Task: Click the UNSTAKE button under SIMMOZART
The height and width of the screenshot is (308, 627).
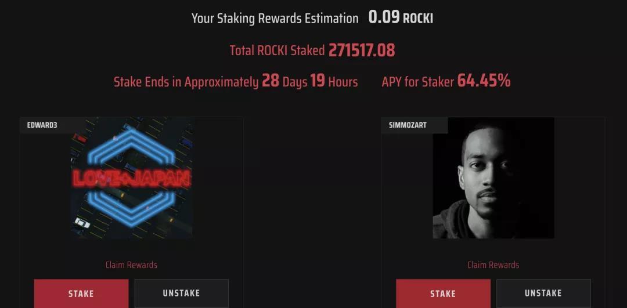Action: (x=543, y=293)
